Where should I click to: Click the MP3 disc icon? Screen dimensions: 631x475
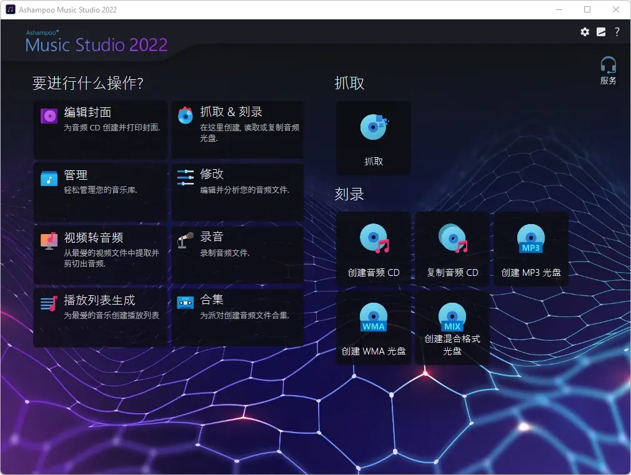[x=531, y=238]
